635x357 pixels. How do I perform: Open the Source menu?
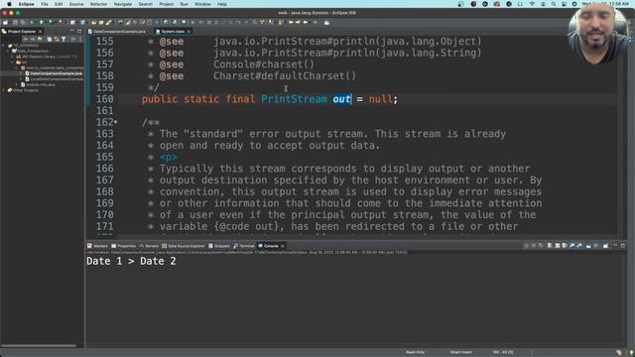pos(76,4)
